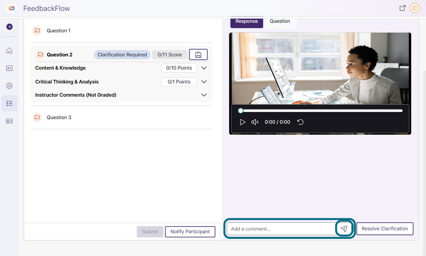The height and width of the screenshot is (256, 426).
Task: Play the response video
Action: pyautogui.click(x=243, y=122)
